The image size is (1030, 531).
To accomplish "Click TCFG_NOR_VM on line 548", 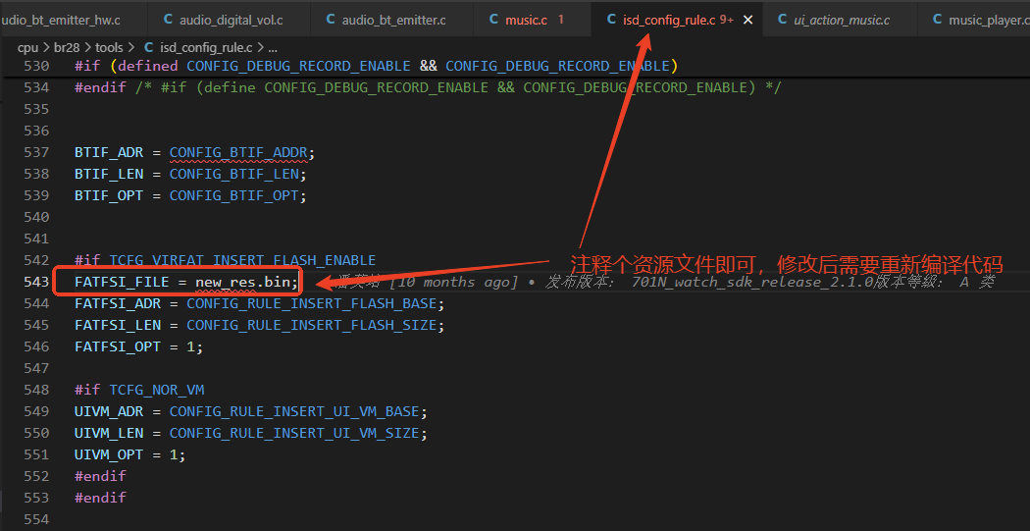I will point(157,391).
